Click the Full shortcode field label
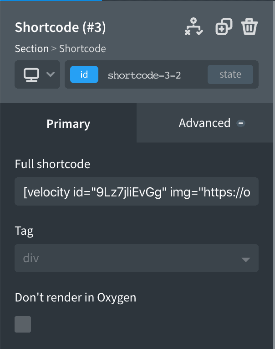This screenshot has width=275, height=349. (52, 164)
